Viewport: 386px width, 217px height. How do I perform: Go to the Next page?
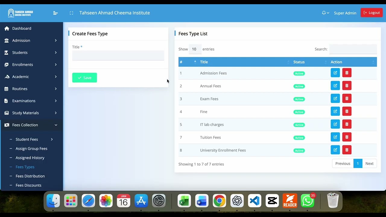pyautogui.click(x=369, y=164)
